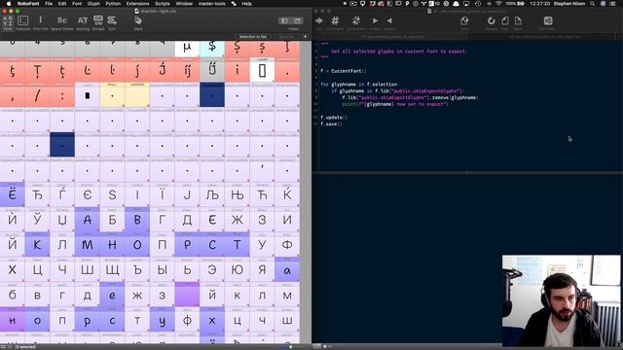Open the Apple menu

[x=9, y=4]
